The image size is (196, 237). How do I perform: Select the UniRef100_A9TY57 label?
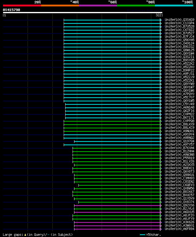coord(179,144)
